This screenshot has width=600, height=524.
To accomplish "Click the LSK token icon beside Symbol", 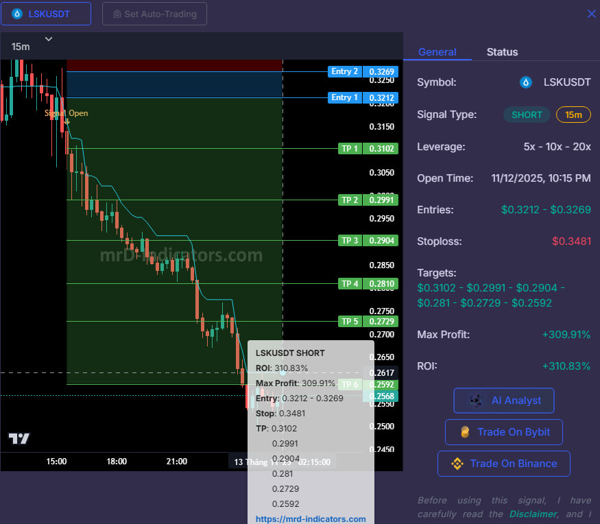I will 525,82.
